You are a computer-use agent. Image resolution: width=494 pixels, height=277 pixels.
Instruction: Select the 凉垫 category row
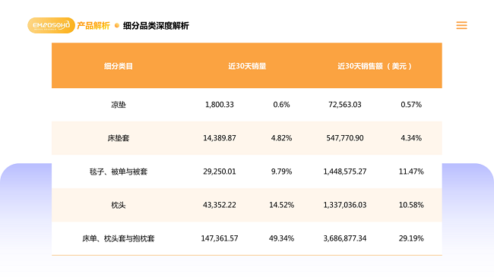pos(247,105)
